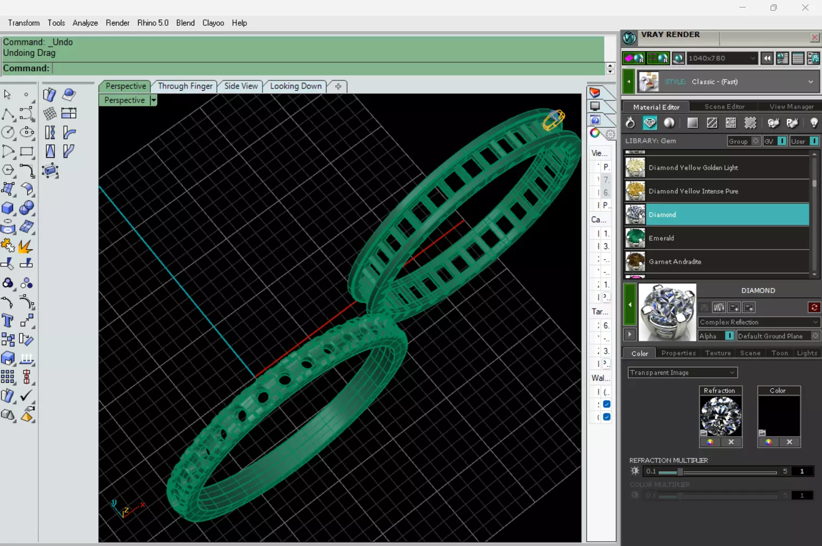The width and height of the screenshot is (822, 546).
Task: Open the Properties material tab
Action: [679, 353]
